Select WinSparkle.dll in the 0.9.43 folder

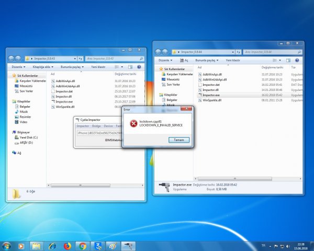click(66, 107)
